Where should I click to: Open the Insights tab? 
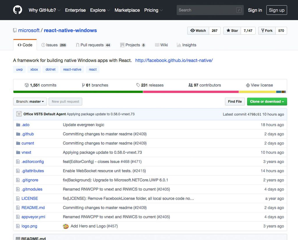[x=187, y=45]
